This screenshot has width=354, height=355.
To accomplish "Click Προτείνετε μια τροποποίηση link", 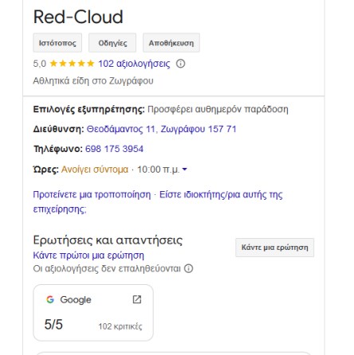I will (x=92, y=194).
